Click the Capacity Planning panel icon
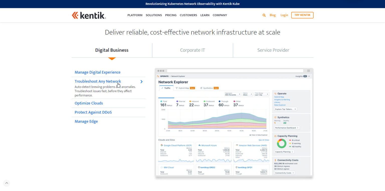This screenshot has width=385, height=191. pyautogui.click(x=275, y=136)
